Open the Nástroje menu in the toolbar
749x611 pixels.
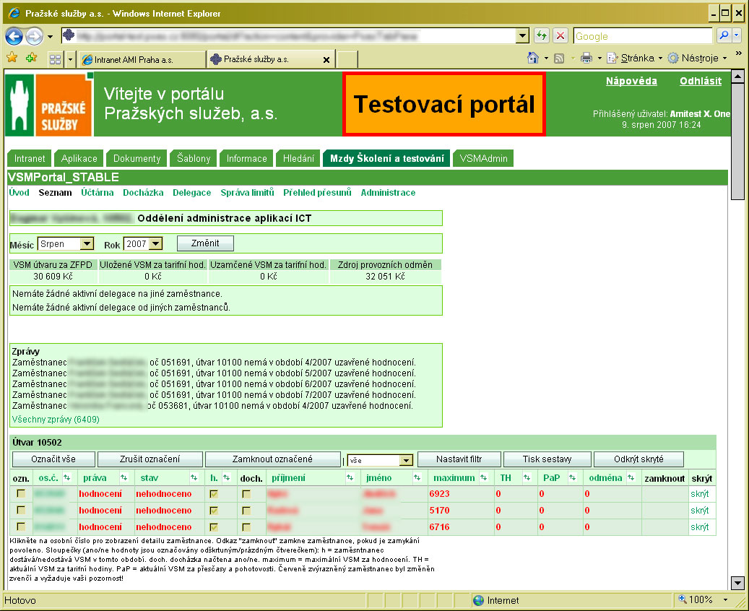coord(698,58)
